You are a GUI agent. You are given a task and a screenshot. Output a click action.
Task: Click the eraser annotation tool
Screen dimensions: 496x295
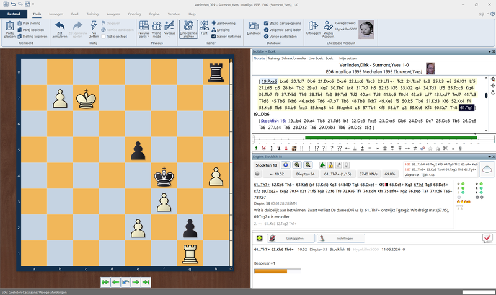click(x=423, y=148)
